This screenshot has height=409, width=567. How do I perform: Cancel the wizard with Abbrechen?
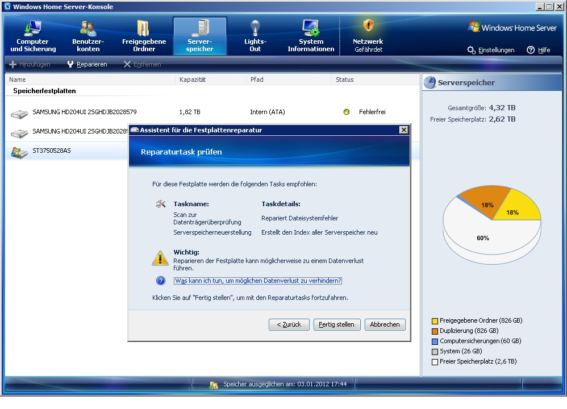pyautogui.click(x=385, y=324)
